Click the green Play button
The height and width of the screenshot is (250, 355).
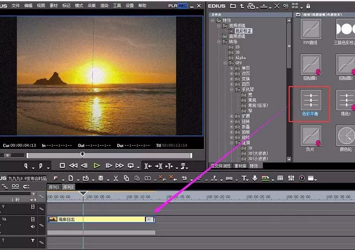(97, 166)
